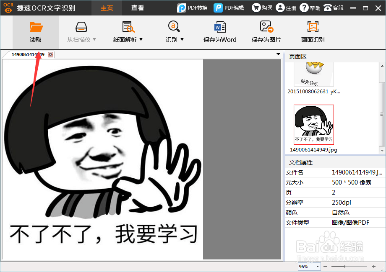
Task: Click the 购买 (Buy) shopping icon
Action: coord(262,8)
